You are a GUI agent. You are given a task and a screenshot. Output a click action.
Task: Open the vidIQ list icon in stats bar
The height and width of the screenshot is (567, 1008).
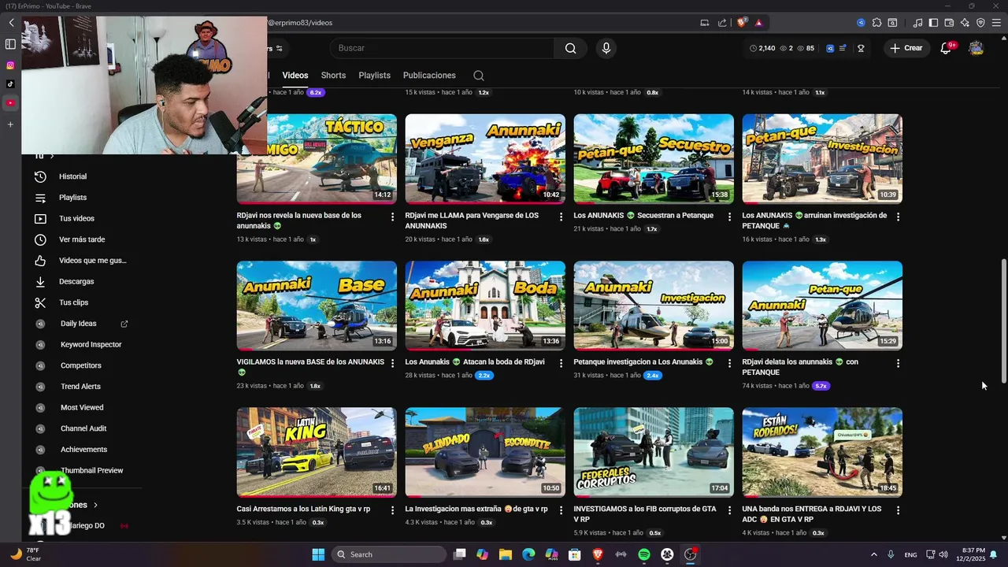(x=843, y=48)
